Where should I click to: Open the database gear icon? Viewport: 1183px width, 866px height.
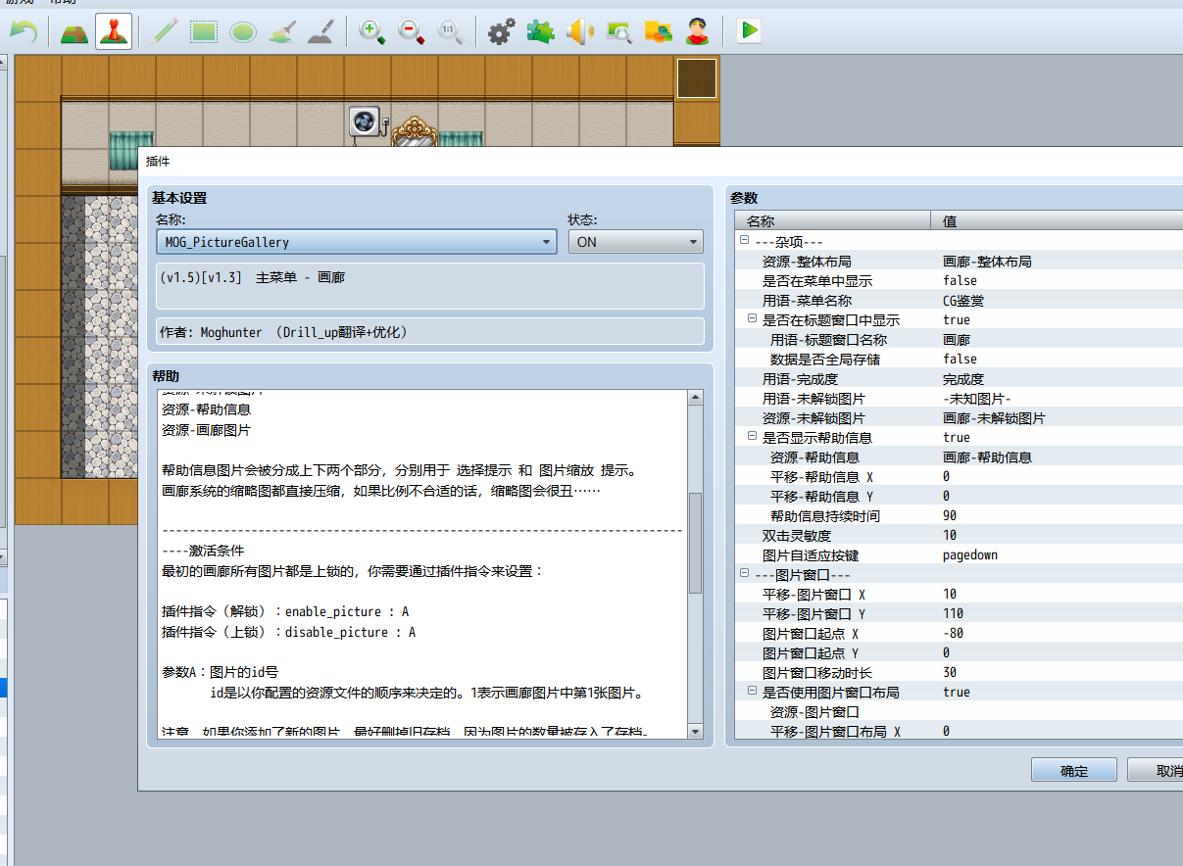[x=501, y=31]
